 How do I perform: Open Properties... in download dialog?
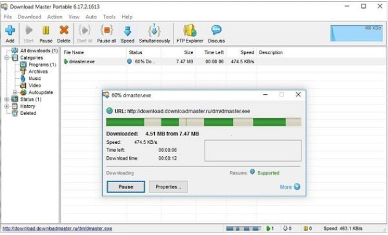coord(168,187)
